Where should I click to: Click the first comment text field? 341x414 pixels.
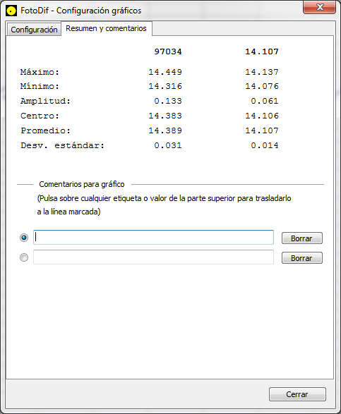coord(153,237)
